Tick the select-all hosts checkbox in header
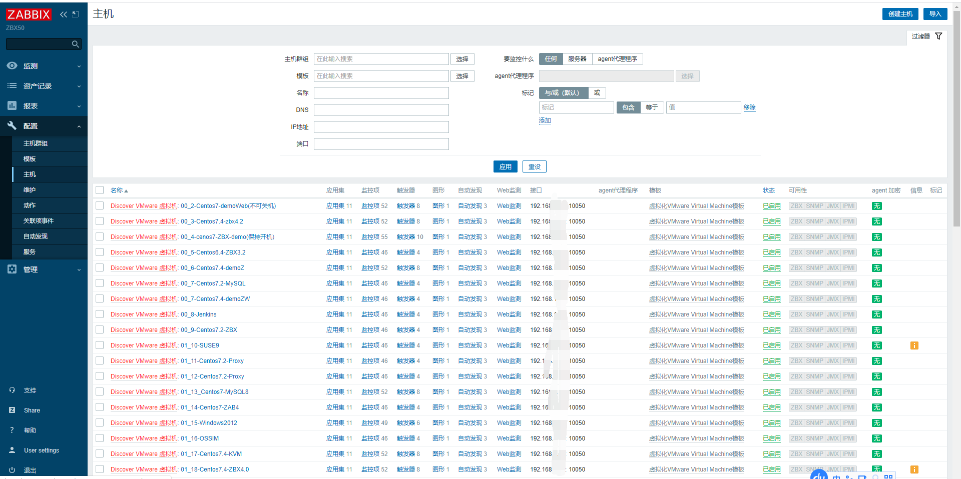 click(100, 190)
